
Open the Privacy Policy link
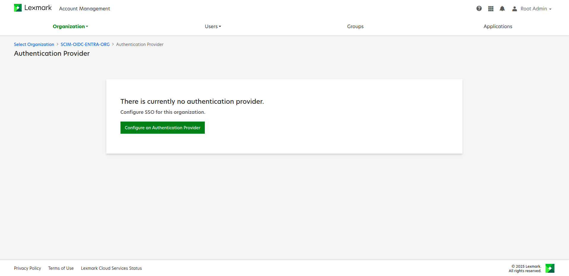(28, 268)
